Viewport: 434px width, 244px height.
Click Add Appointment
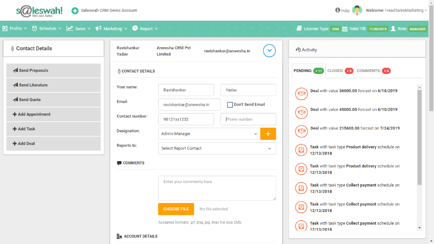53,114
